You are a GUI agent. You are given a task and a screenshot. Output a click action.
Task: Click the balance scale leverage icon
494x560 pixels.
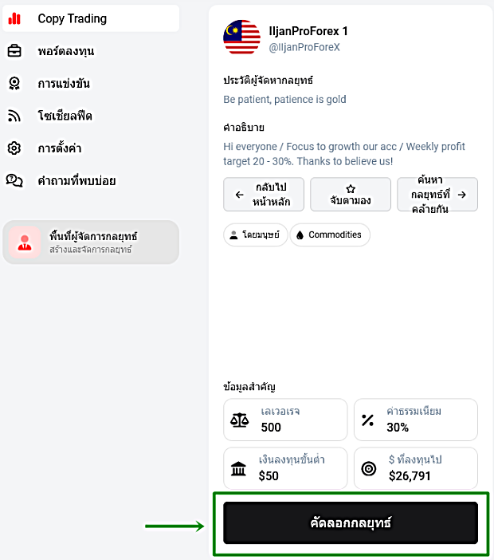tap(239, 420)
